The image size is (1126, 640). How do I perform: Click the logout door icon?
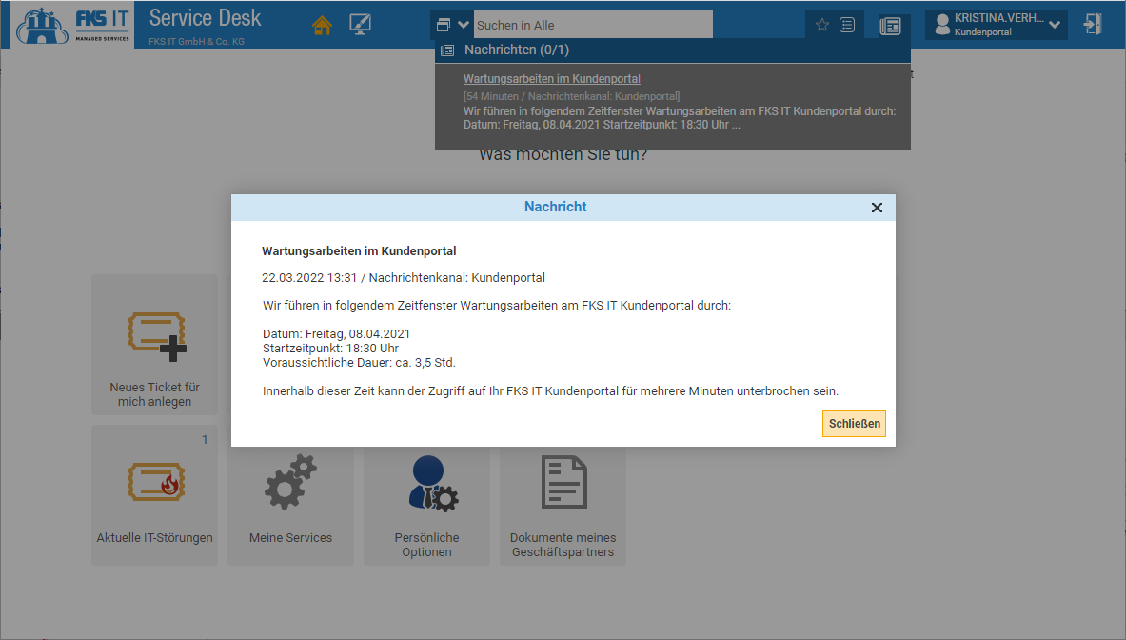pos(1093,25)
